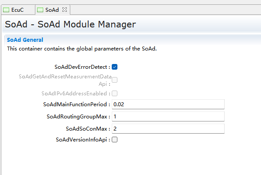Click the SoAd General section header

point(25,40)
